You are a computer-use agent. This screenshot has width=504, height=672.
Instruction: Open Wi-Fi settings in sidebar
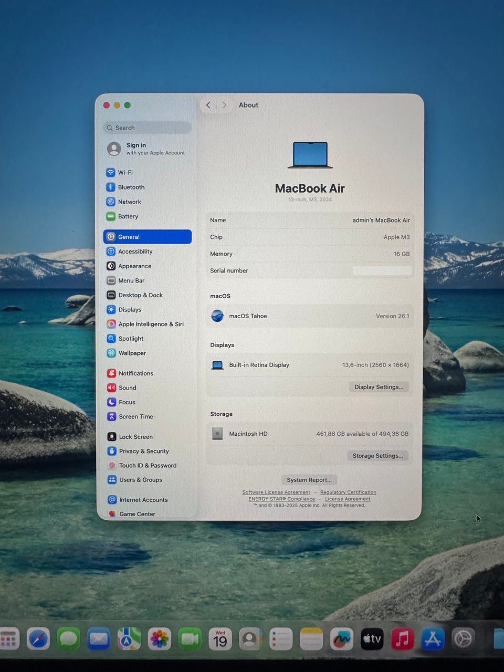click(147, 172)
